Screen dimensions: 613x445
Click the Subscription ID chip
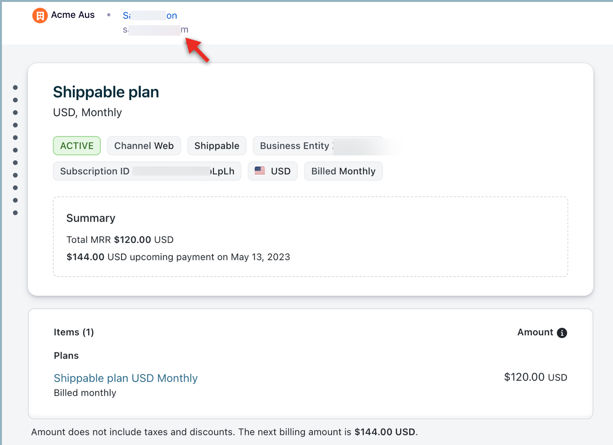tap(147, 171)
